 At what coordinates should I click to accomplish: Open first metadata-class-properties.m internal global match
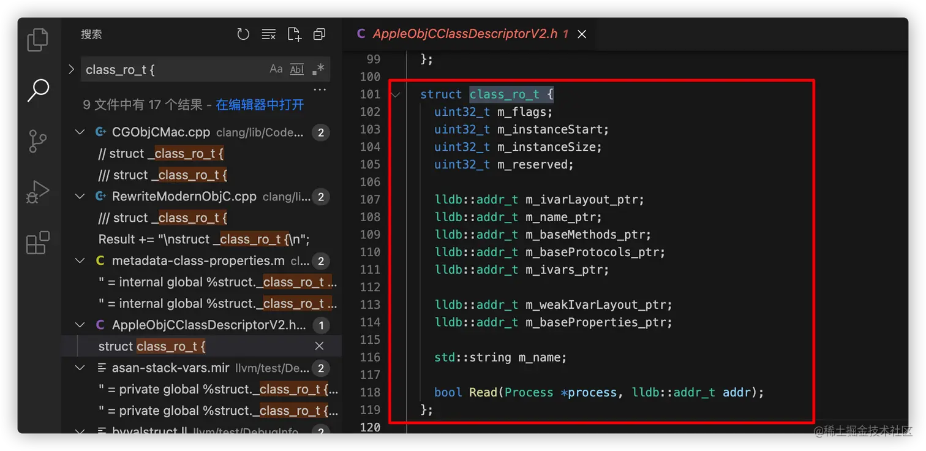[218, 282]
